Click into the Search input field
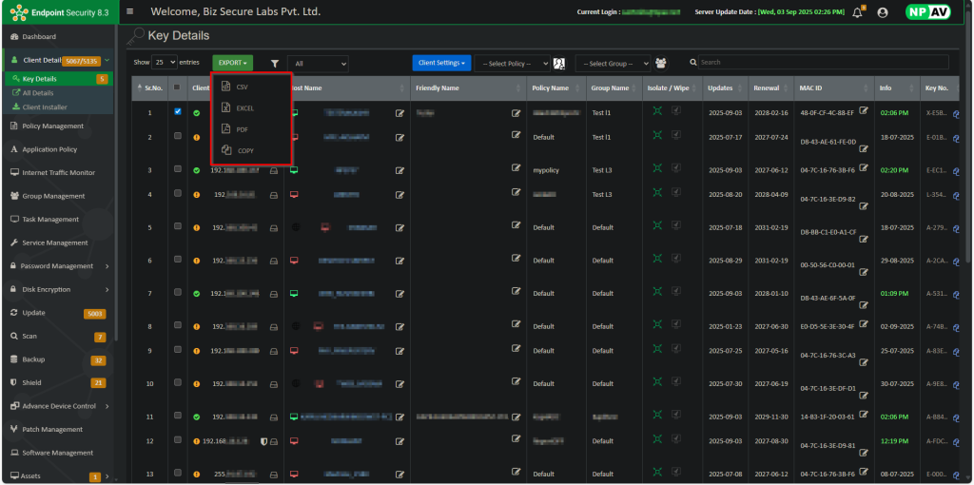974x485 pixels. coord(821,63)
